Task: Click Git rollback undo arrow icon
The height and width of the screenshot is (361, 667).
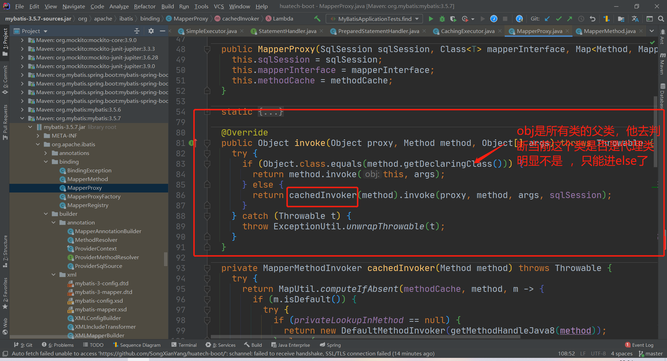Action: (x=593, y=19)
